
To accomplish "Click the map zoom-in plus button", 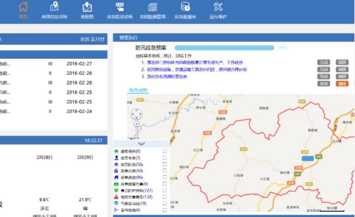I will [x=137, y=124].
